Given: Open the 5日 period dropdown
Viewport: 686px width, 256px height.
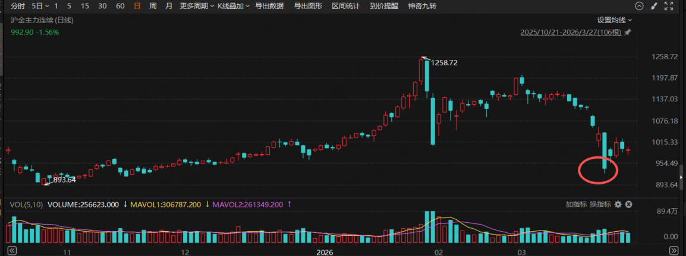Looking at the screenshot, I should coord(39,6).
